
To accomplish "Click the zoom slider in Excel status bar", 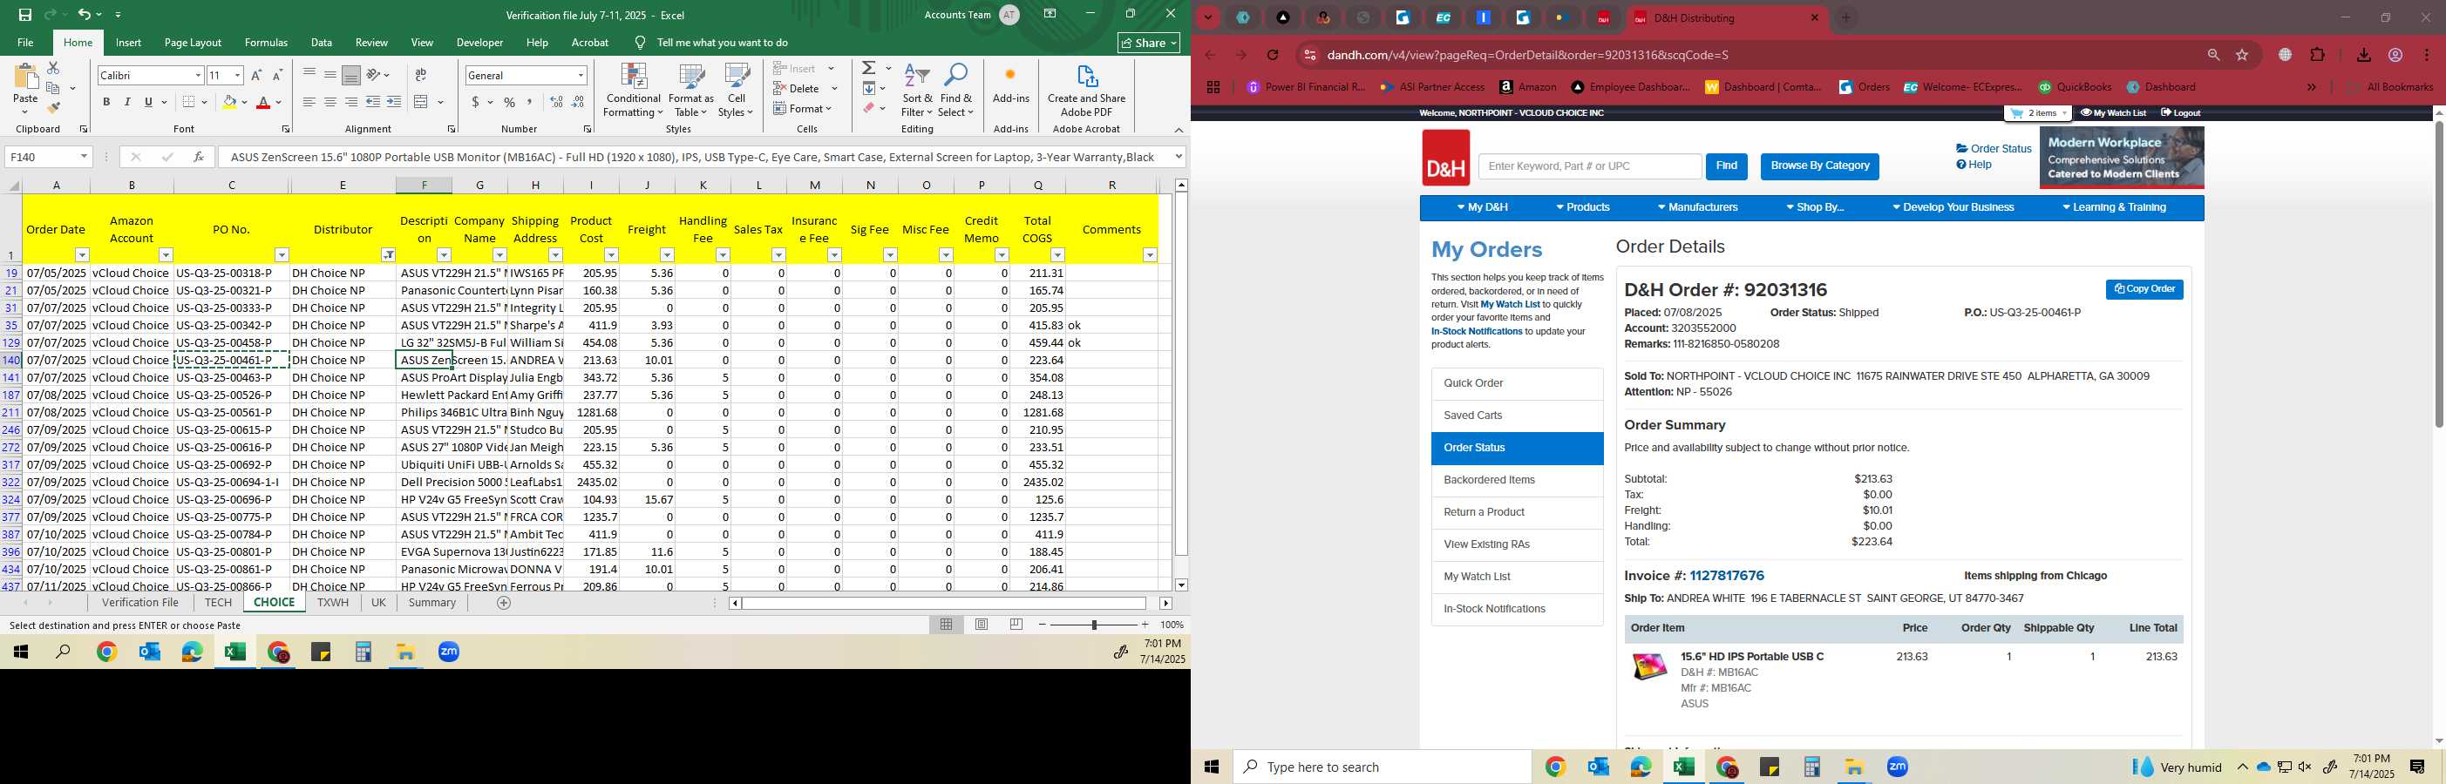I will 1094,625.
